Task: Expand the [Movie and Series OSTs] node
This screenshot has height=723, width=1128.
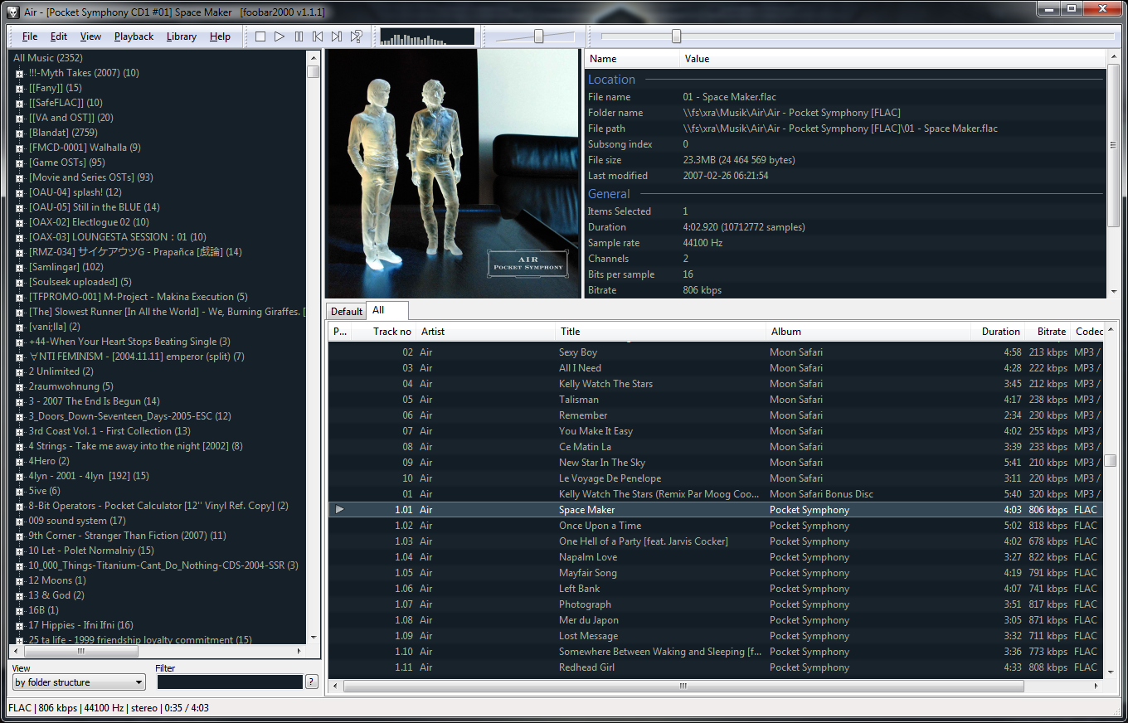Action: tap(20, 177)
